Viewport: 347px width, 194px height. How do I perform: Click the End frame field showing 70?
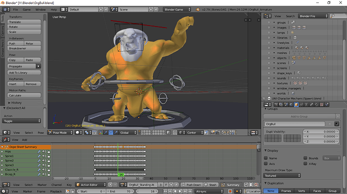[x=120, y=191]
